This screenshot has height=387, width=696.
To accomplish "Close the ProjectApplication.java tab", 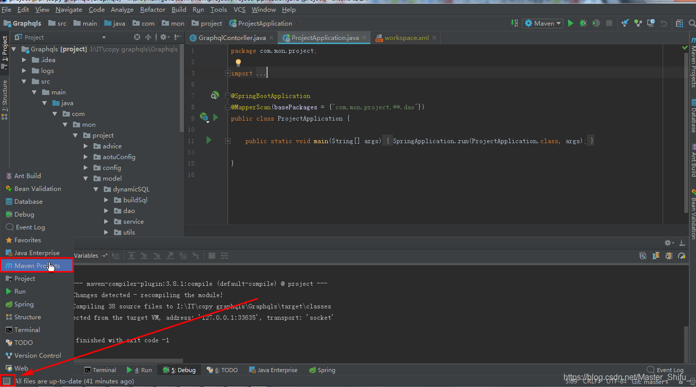I will pyautogui.click(x=365, y=37).
